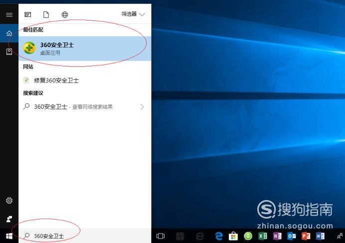The image size is (345, 243).
Task: Filter results by Documents icon
Action: 46,14
